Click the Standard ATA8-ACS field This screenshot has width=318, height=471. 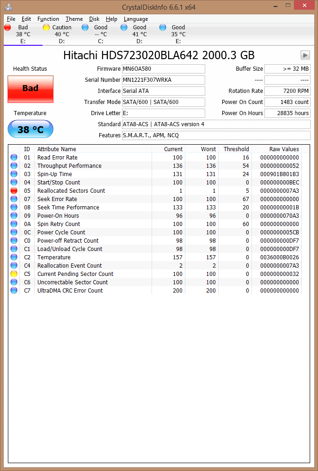pyautogui.click(x=216, y=124)
